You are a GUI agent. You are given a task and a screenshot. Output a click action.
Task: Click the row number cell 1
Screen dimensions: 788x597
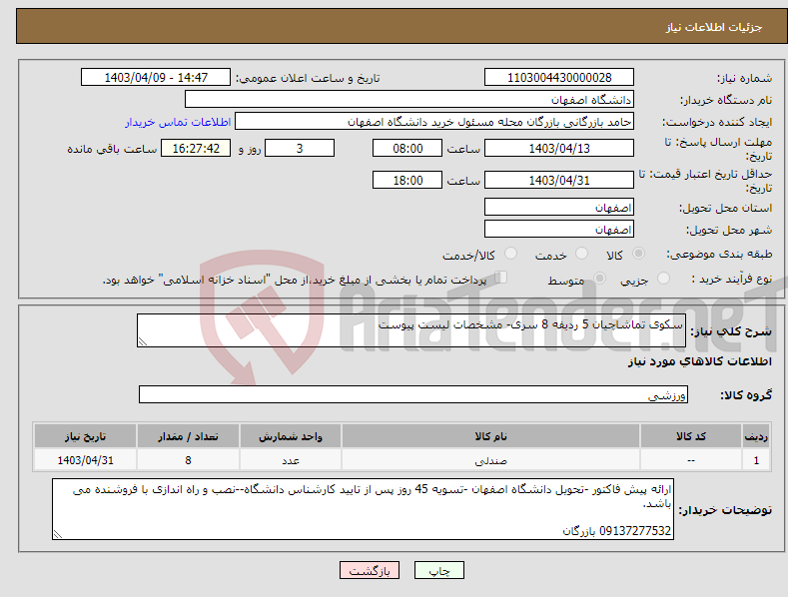click(x=756, y=460)
